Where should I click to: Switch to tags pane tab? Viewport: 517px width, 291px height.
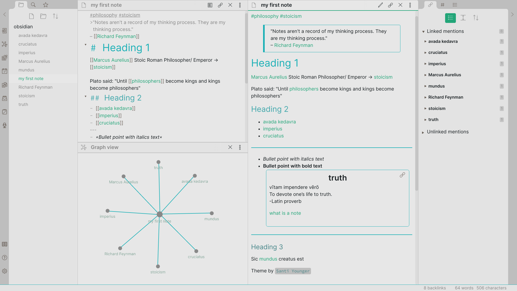click(x=443, y=5)
